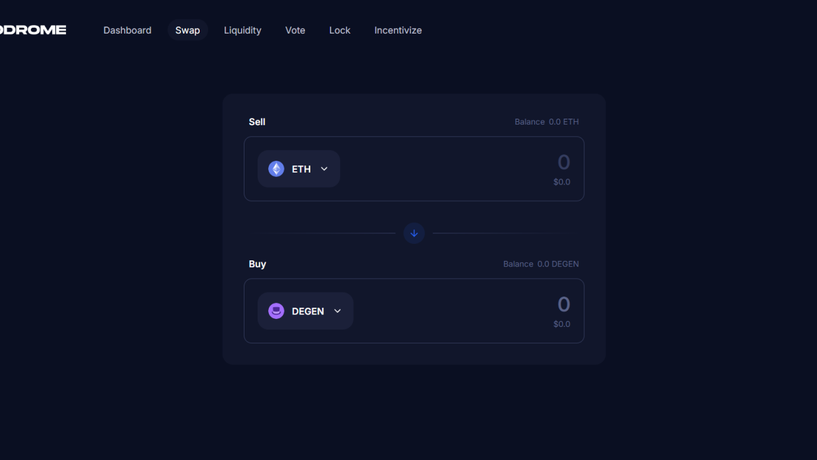Open the Vote page

pyautogui.click(x=295, y=30)
